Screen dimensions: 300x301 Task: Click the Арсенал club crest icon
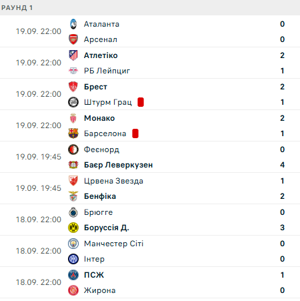pyautogui.click(x=73, y=39)
